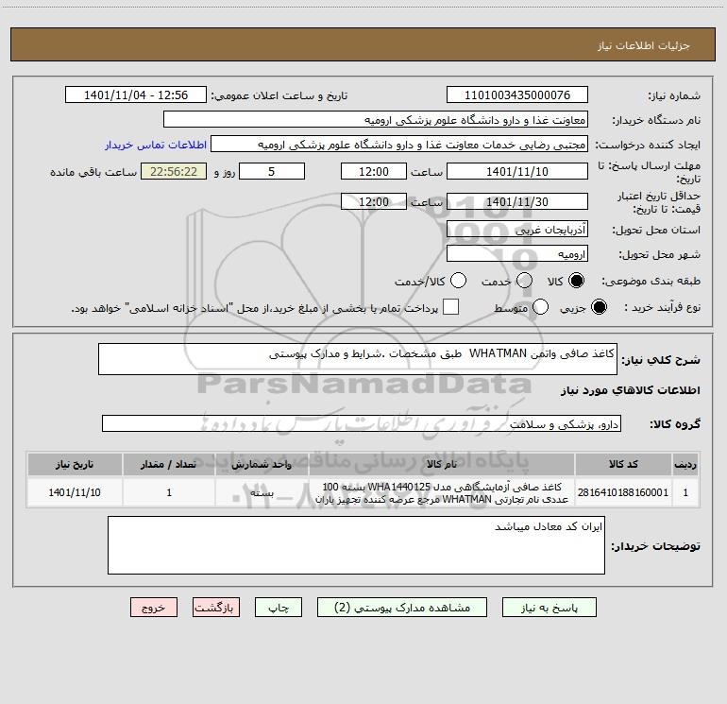Click the delivery province field 'آذربایجان غربی'
Screen dimensions: 727x704
(x=516, y=230)
